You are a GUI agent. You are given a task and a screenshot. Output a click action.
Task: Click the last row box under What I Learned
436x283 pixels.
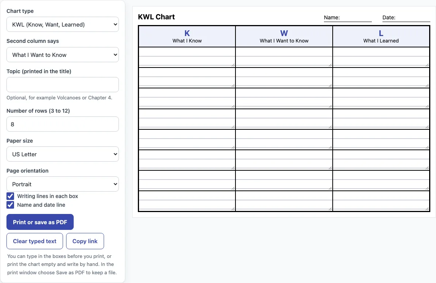coord(381,201)
